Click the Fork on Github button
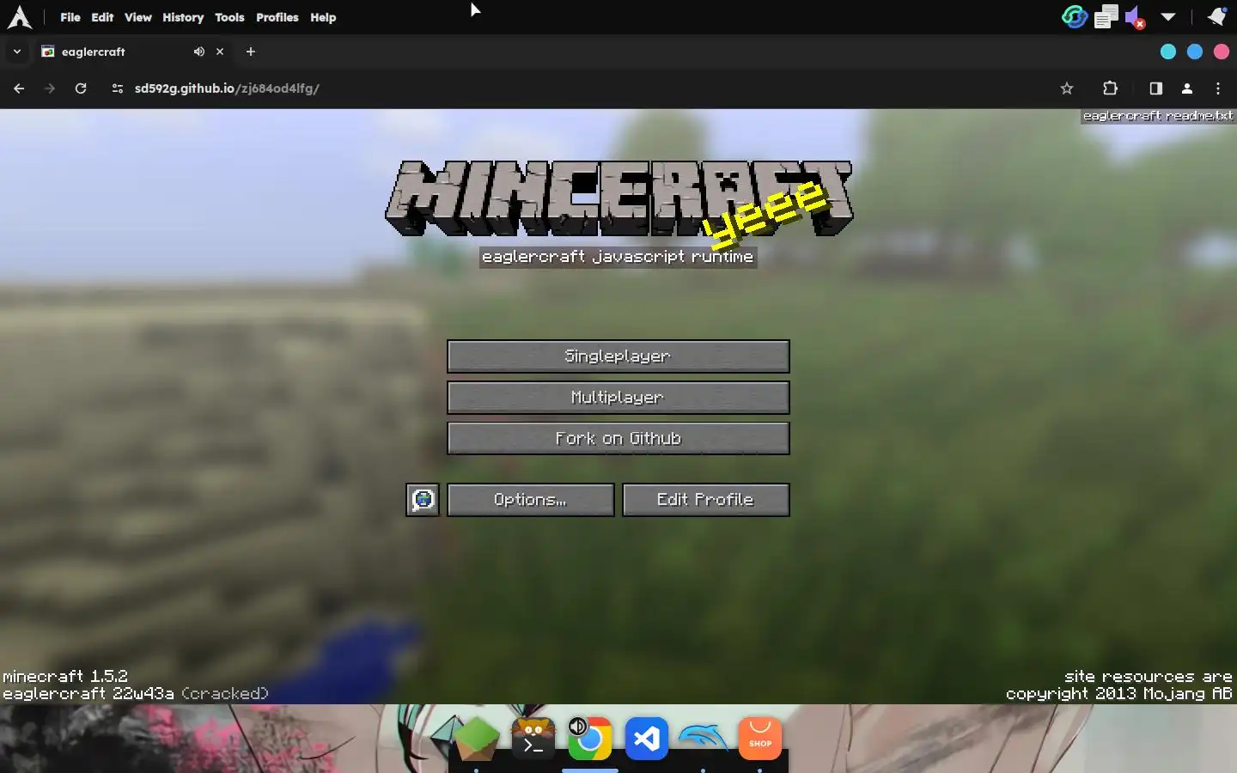 (618, 439)
